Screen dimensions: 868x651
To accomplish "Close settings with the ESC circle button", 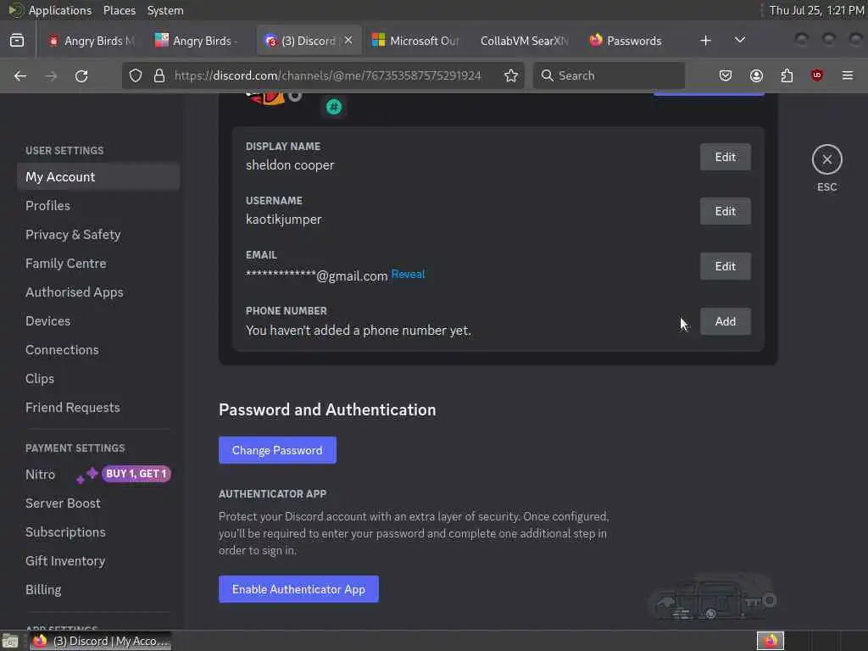I will (x=827, y=159).
